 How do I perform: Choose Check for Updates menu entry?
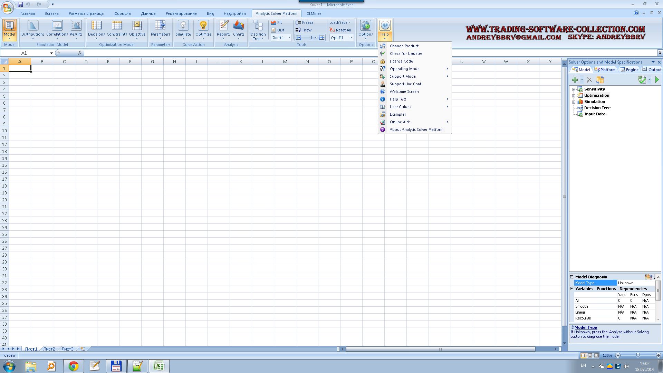click(x=406, y=54)
